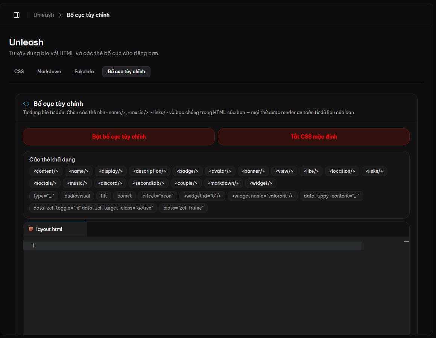Switch to the CSS tab
436x338 pixels.
pyautogui.click(x=19, y=72)
